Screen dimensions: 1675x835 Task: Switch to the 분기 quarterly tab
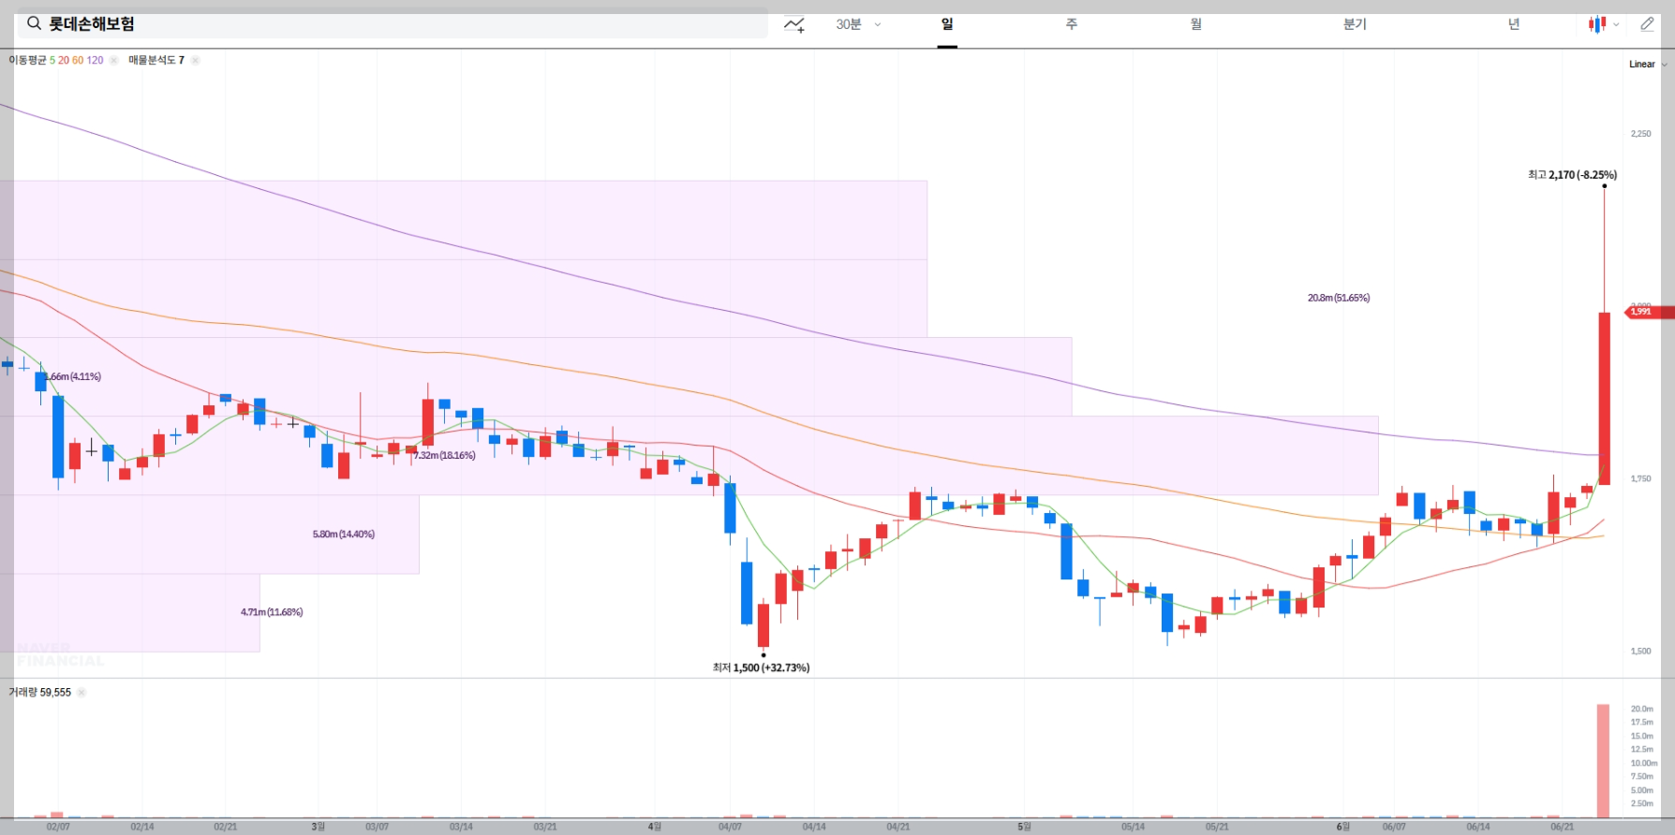[1355, 24]
